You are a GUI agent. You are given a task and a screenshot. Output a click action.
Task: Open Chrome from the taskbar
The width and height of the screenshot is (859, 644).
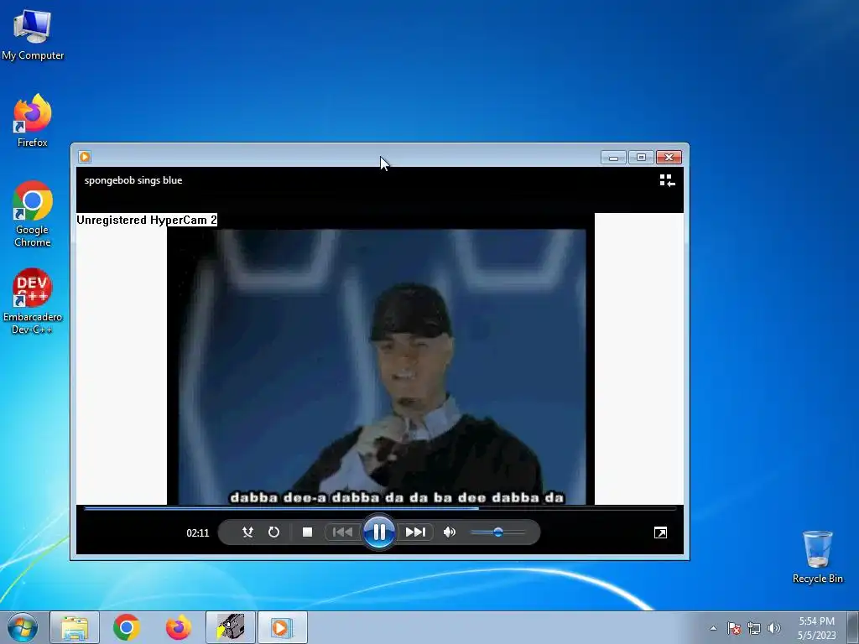click(x=127, y=627)
